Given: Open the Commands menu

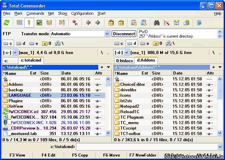Looking at the screenshot, I should (x=35, y=13).
